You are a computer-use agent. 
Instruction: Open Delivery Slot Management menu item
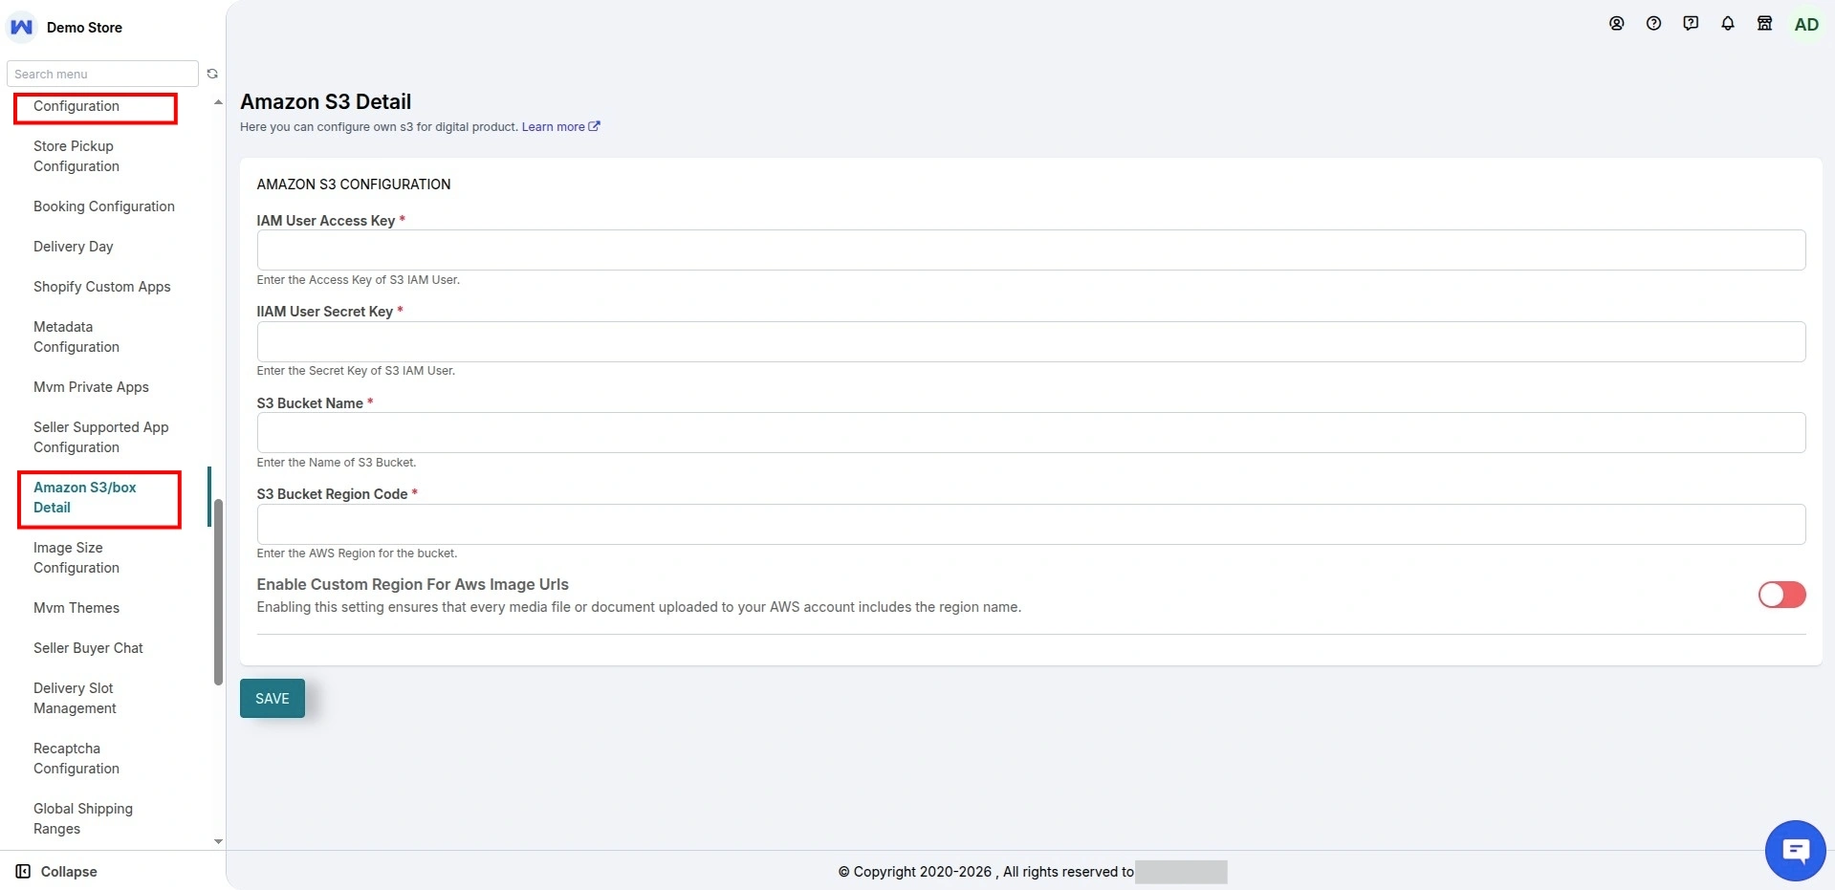click(x=75, y=698)
